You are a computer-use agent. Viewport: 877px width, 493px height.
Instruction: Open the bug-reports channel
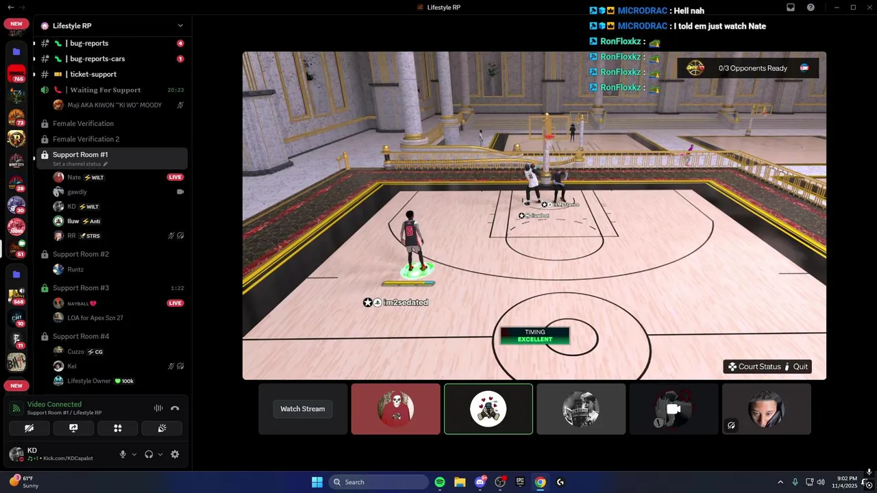click(x=112, y=43)
